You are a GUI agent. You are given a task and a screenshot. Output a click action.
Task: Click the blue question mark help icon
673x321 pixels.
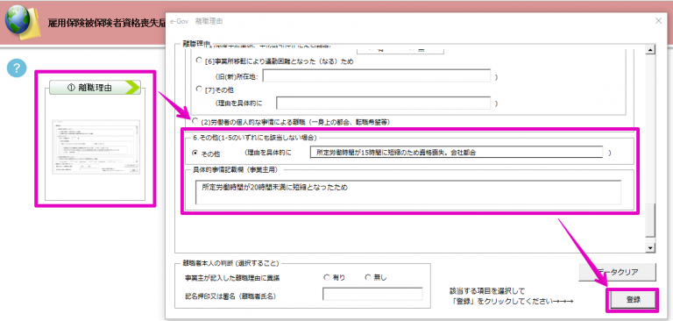pyautogui.click(x=17, y=68)
